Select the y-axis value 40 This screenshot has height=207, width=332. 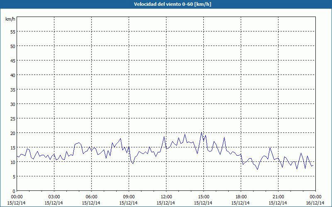(13, 75)
